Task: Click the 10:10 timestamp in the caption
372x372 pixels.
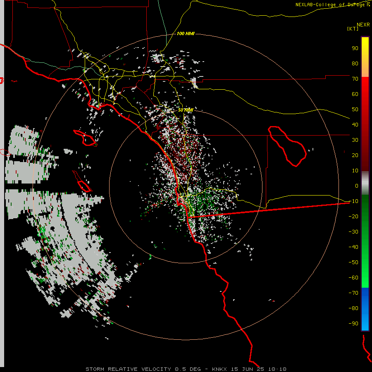Action: 277,369
